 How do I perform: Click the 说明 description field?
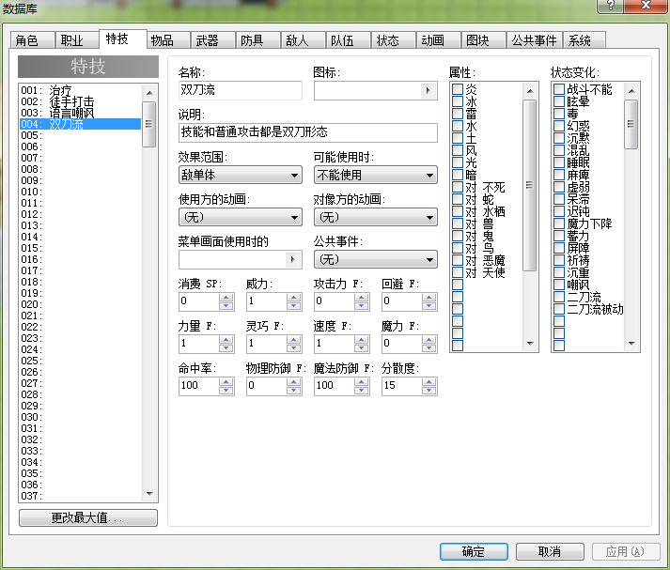coord(307,132)
